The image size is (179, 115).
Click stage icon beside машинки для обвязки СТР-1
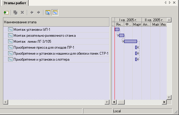[10, 53]
